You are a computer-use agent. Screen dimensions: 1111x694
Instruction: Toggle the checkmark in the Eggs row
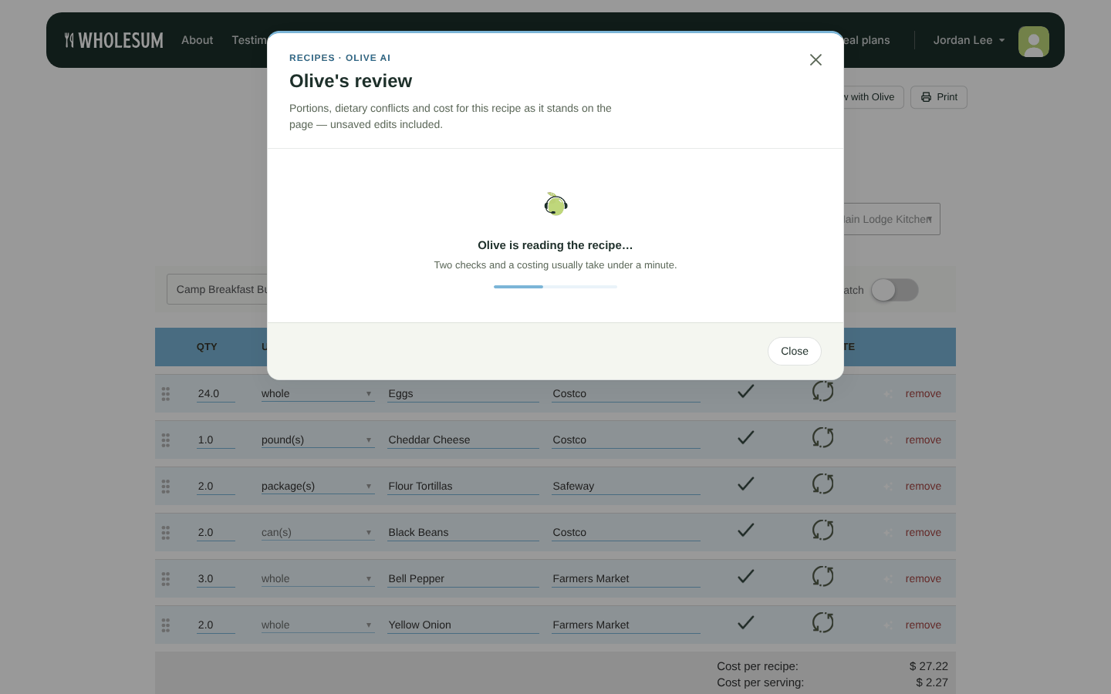pyautogui.click(x=745, y=392)
